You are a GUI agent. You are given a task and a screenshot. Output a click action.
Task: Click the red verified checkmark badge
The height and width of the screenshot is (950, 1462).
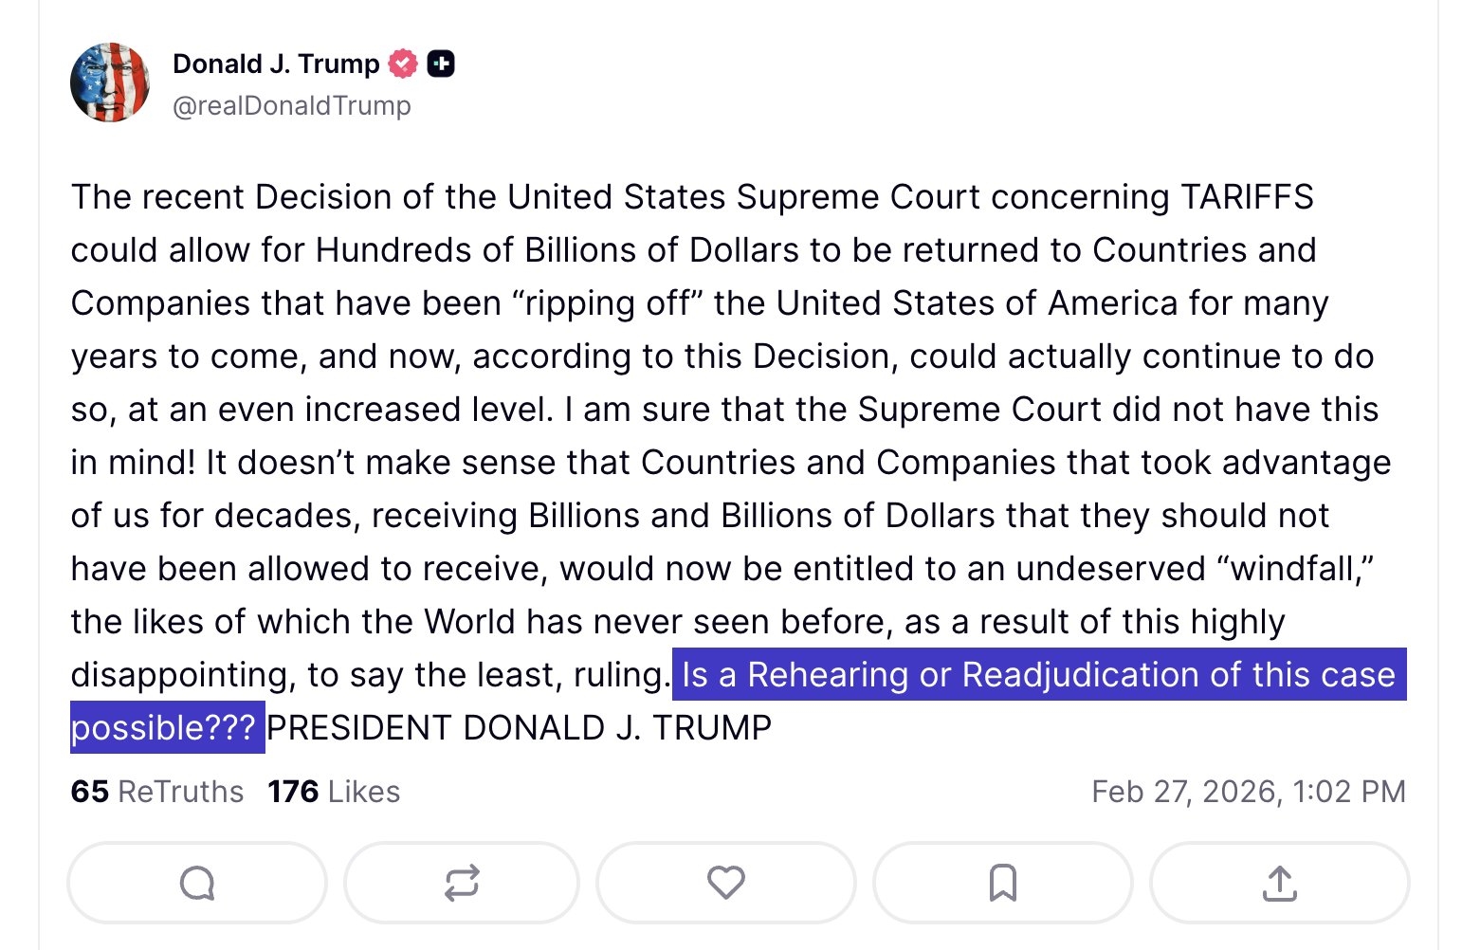pos(404,64)
